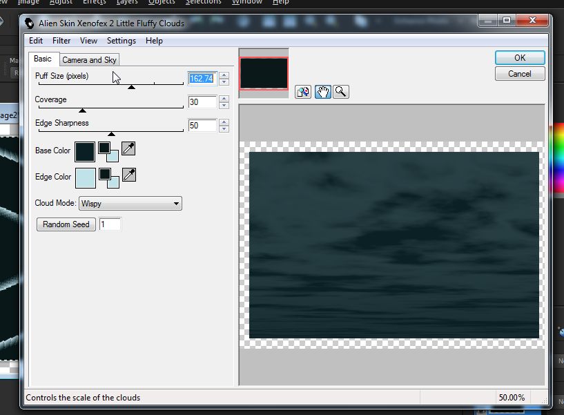Click foreground/background chooser beside Edge Color
Viewport: 564px width, 415px height.
[x=108, y=178]
